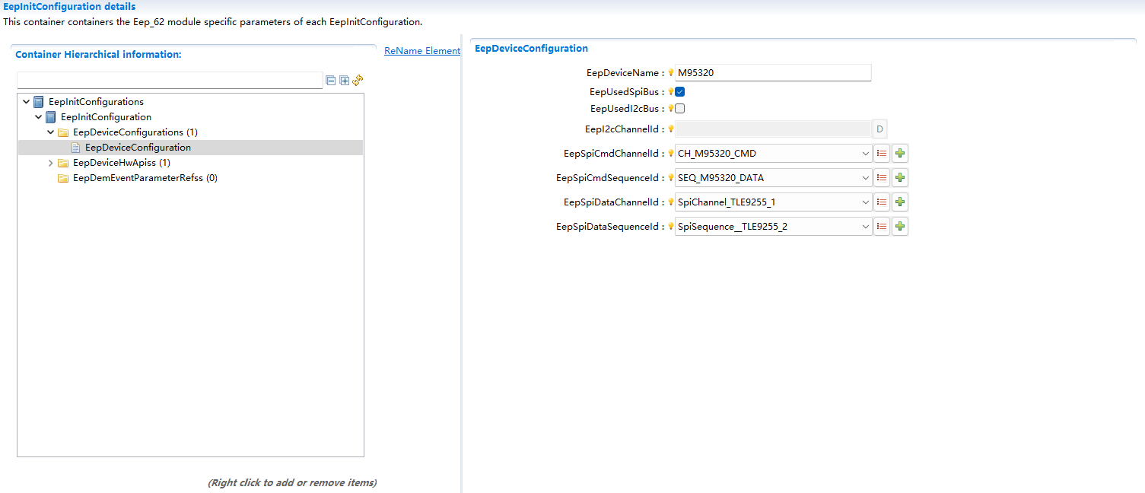Open the list icon beside EepSpiCmdChannelId
Screen dimensions: 1145x493
click(882, 154)
